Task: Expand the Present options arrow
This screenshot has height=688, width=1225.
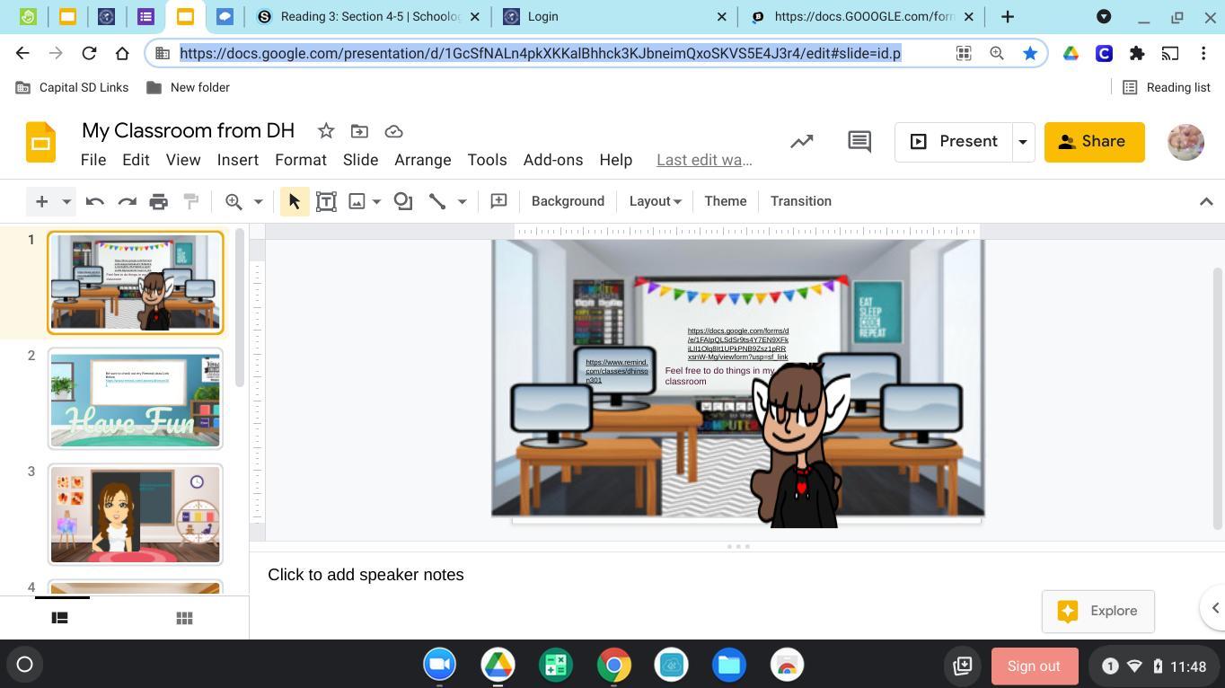Action: click(x=1022, y=142)
